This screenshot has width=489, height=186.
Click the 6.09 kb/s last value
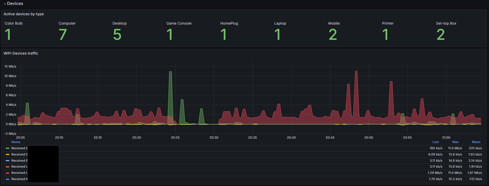coord(435,154)
